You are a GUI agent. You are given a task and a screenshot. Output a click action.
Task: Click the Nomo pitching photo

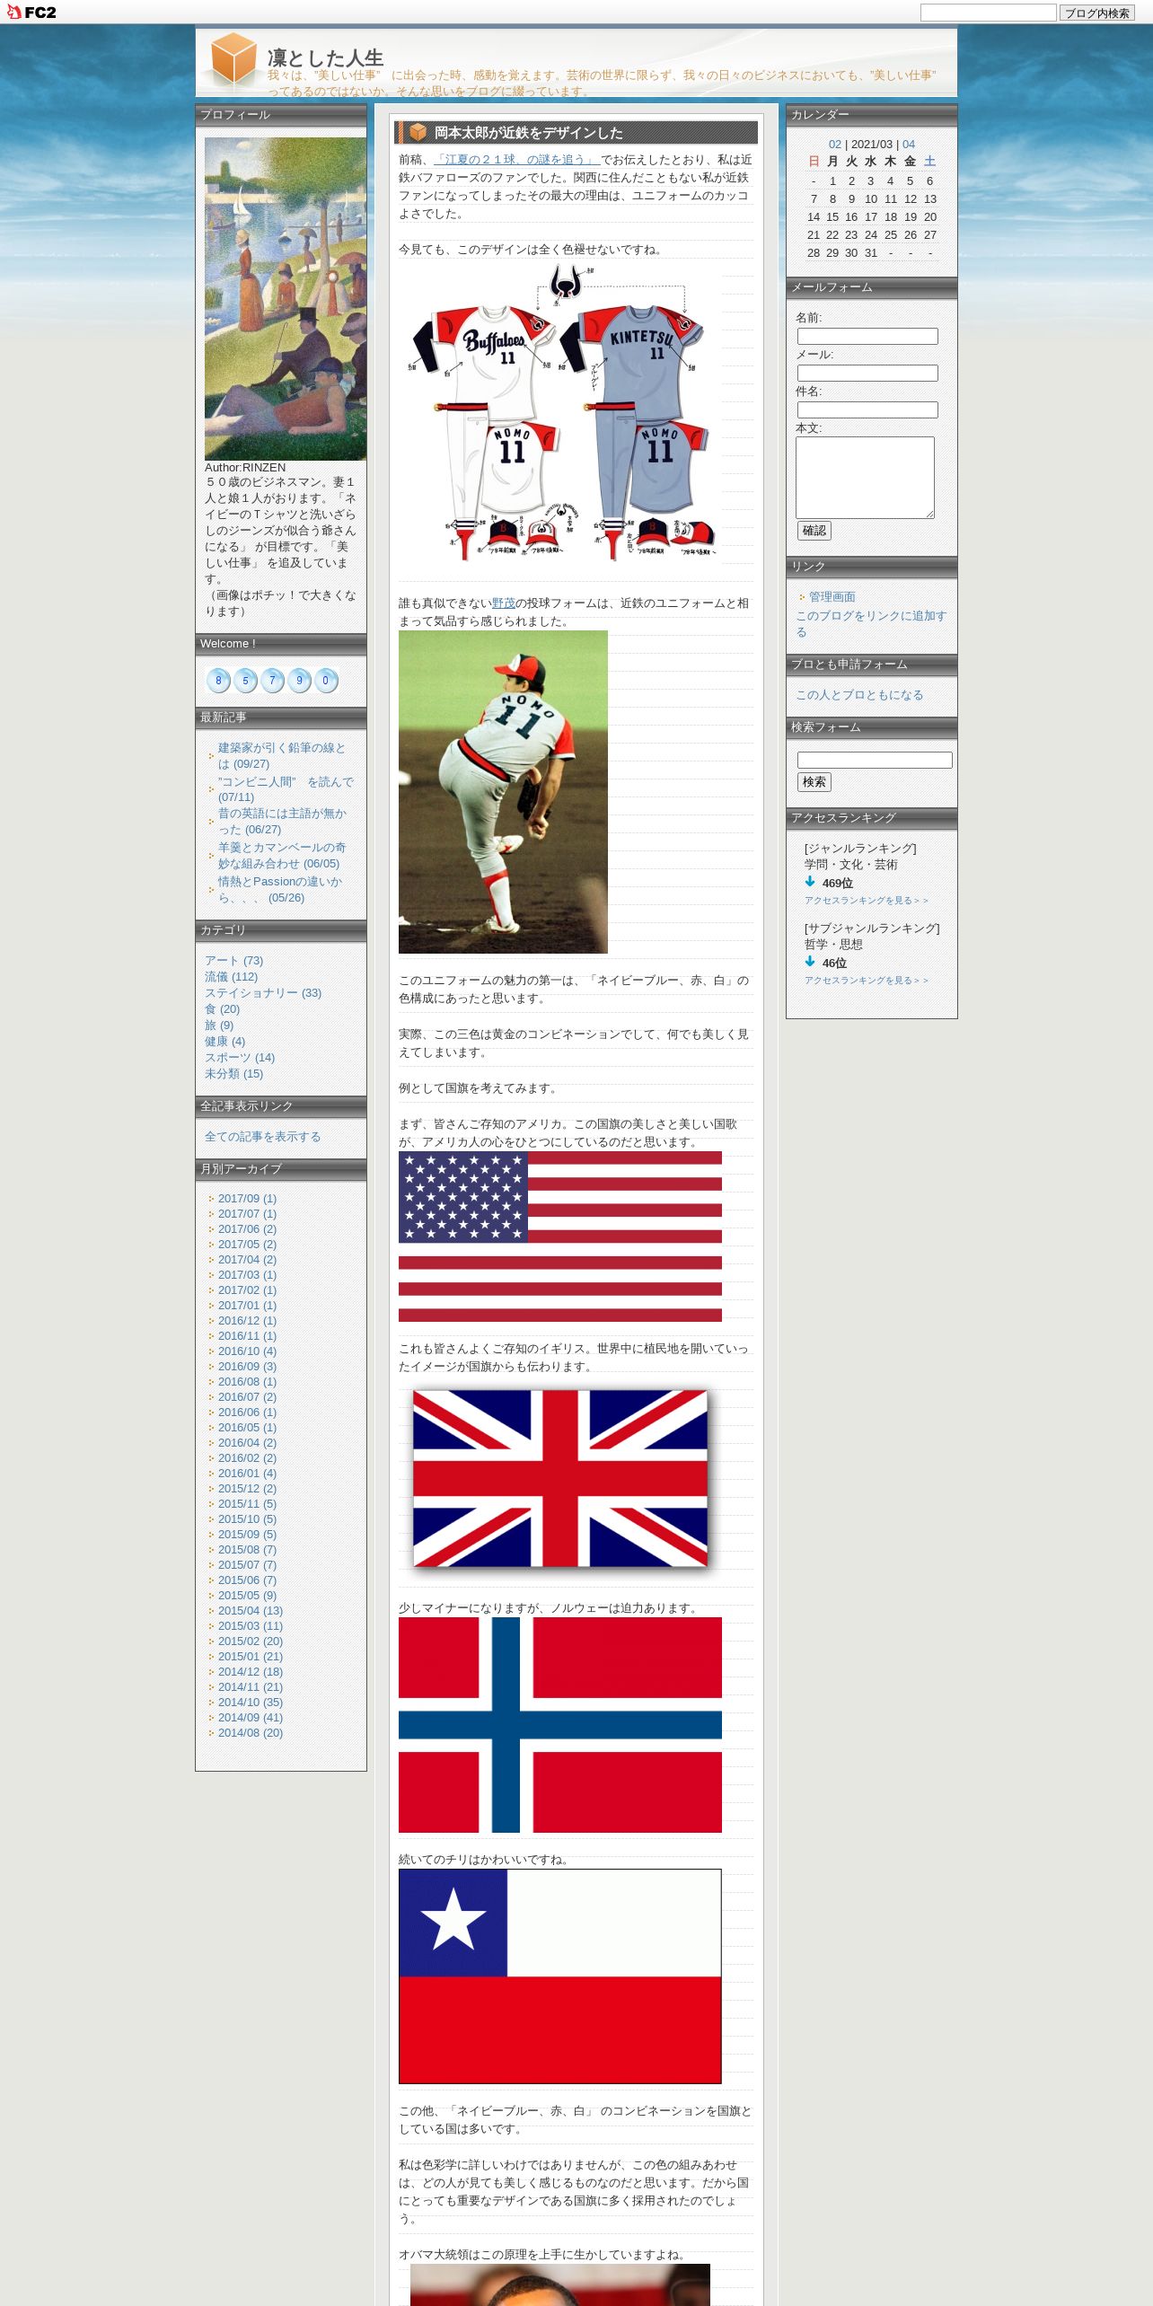[503, 792]
